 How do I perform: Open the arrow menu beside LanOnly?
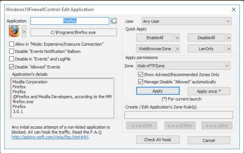coord(228,49)
